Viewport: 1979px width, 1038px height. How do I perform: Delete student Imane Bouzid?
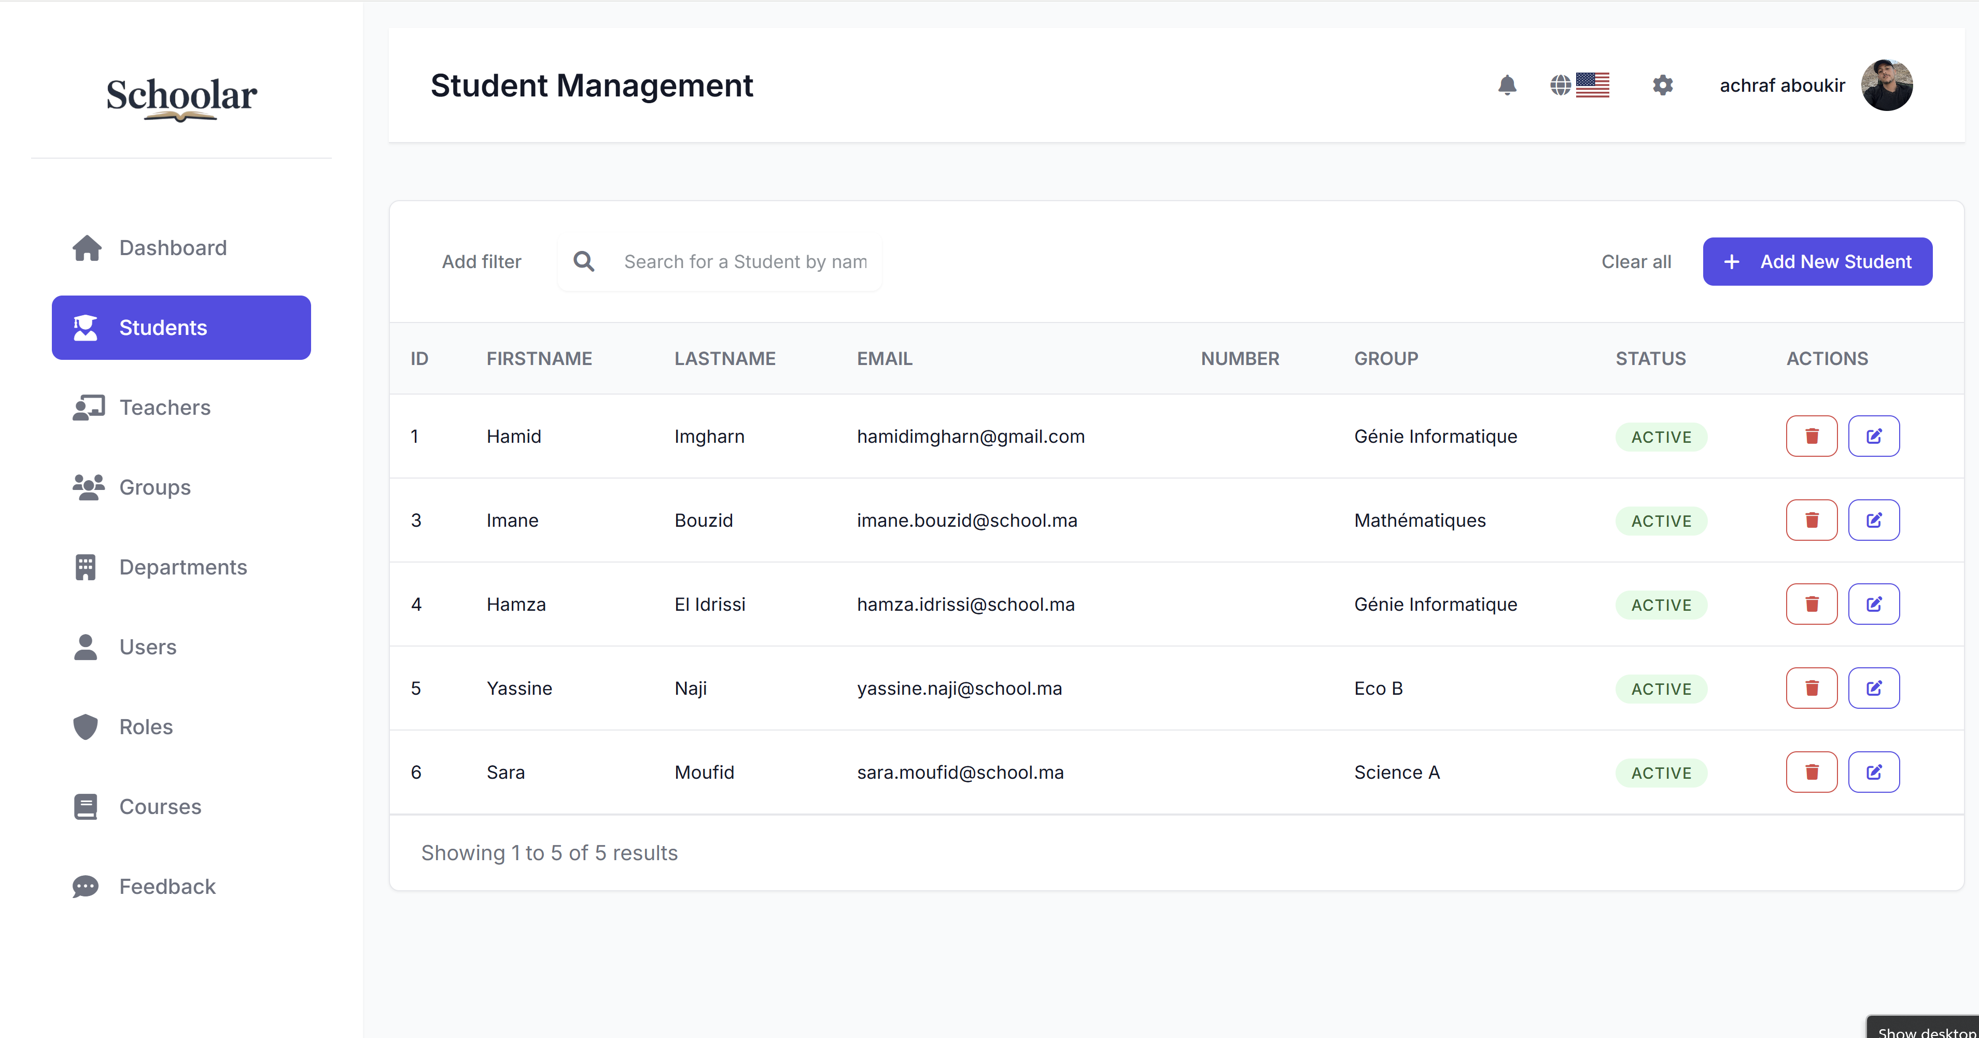click(1812, 520)
